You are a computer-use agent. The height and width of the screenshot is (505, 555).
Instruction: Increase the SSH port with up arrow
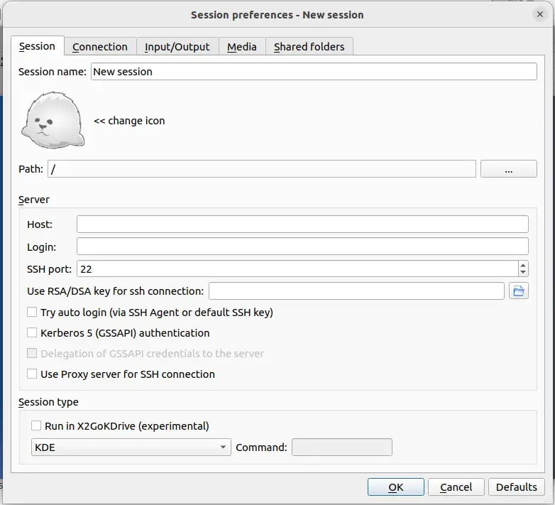pyautogui.click(x=523, y=265)
